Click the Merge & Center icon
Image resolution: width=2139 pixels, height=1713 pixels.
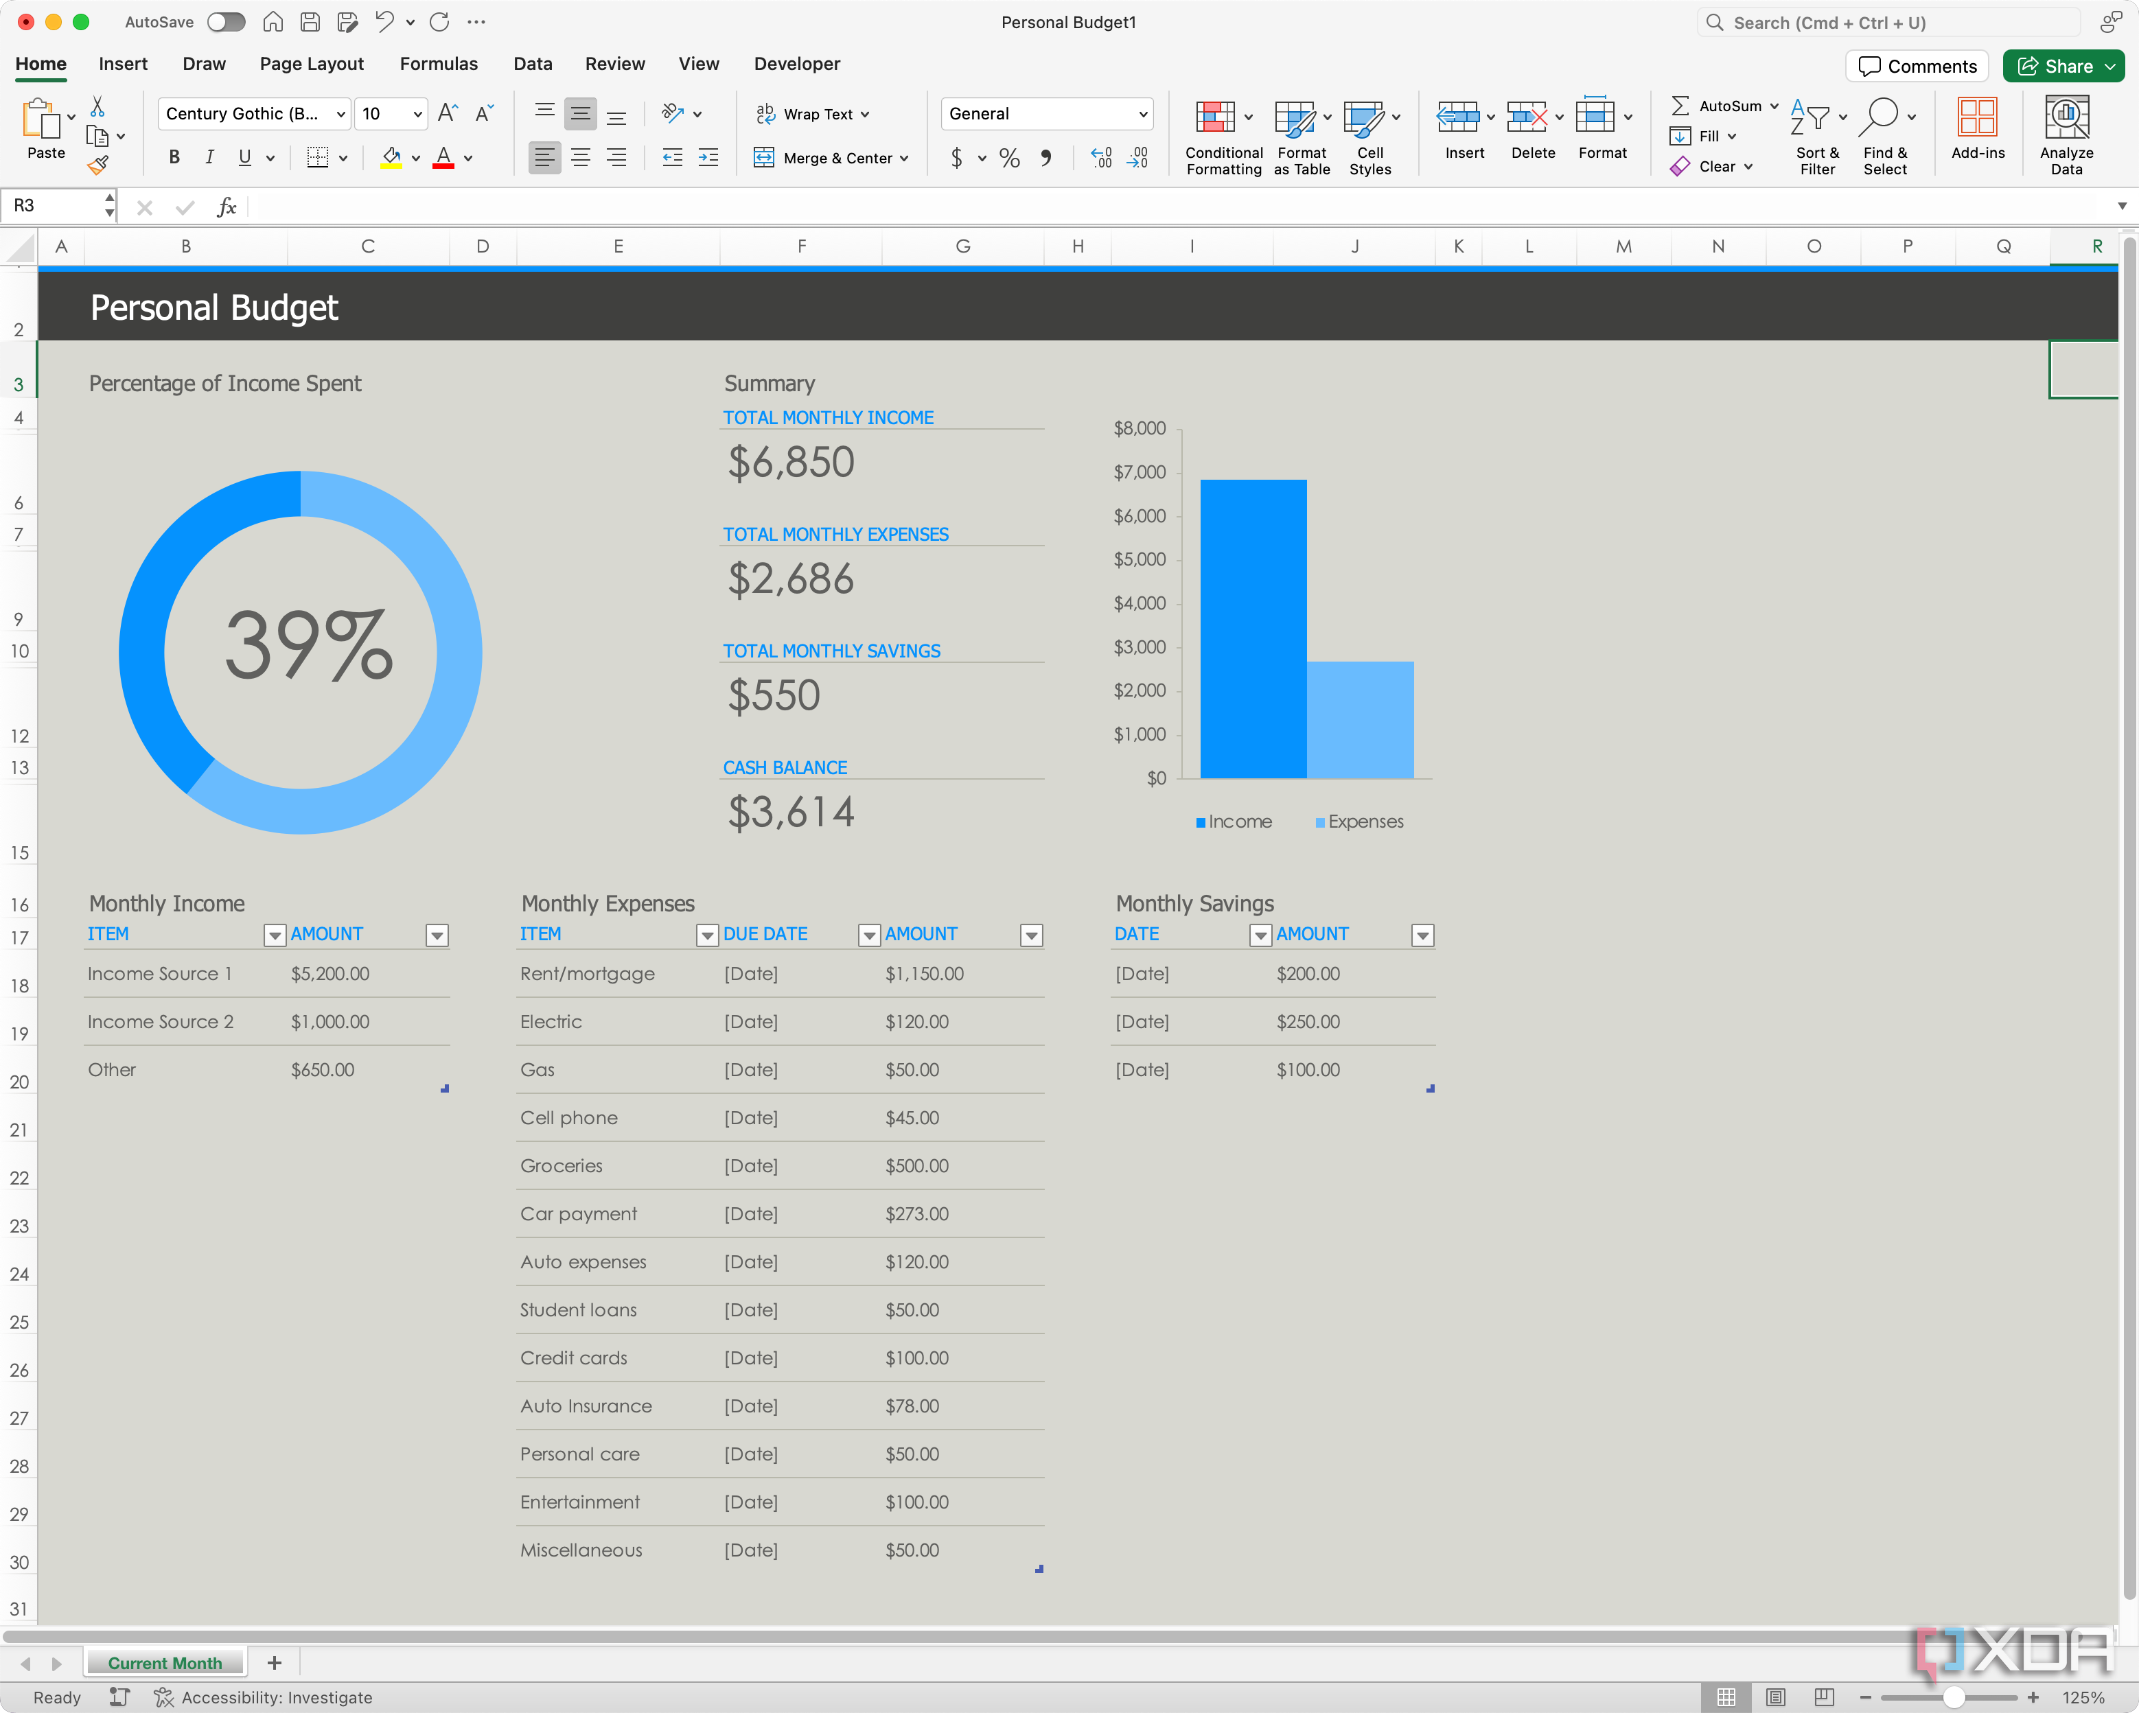tap(764, 158)
